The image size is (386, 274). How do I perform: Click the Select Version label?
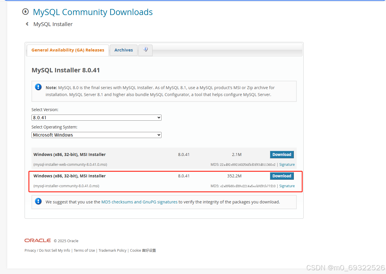45,110
